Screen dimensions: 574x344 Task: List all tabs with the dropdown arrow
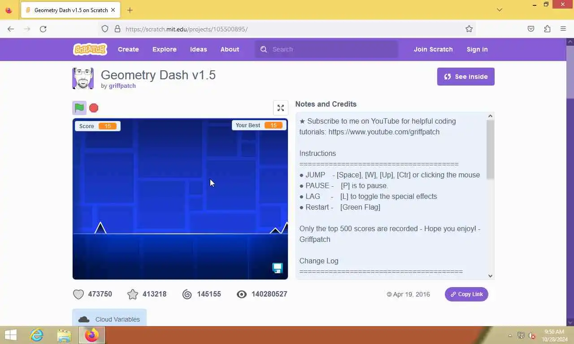coord(500,10)
